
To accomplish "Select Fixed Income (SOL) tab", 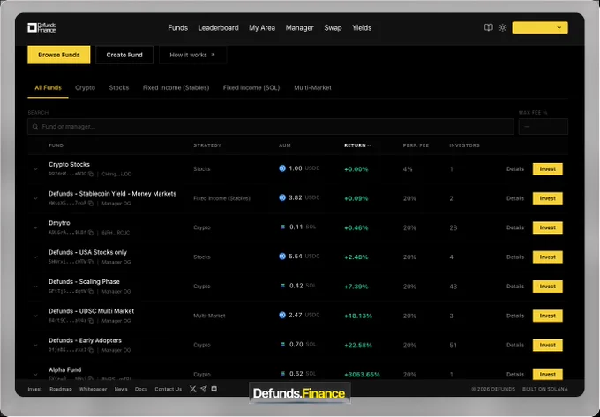I will coord(251,87).
